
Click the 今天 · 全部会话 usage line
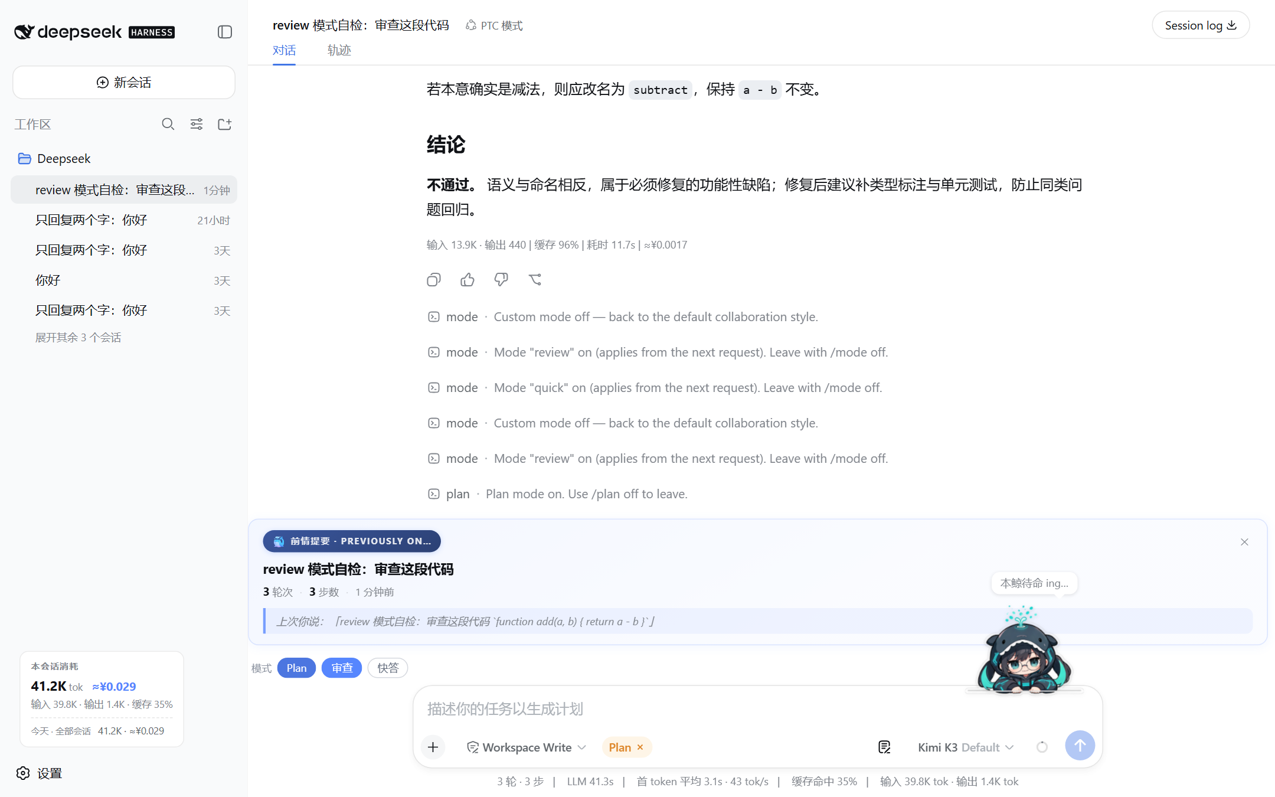pos(97,731)
